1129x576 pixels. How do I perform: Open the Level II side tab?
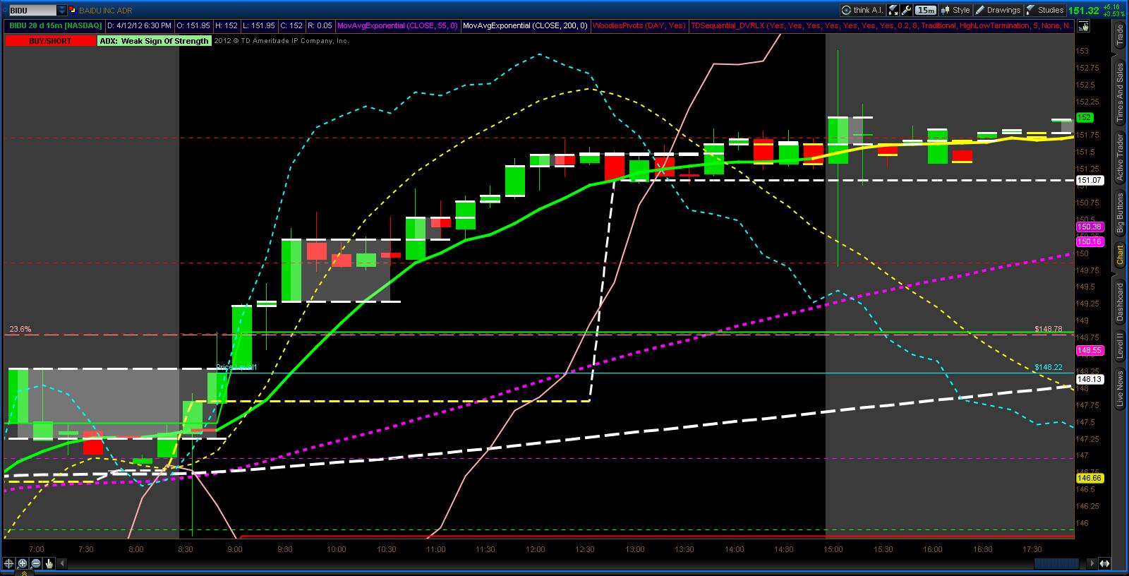(1119, 347)
